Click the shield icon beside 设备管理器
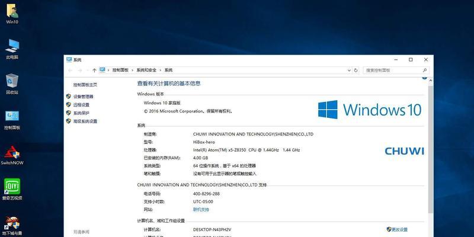 [69, 97]
